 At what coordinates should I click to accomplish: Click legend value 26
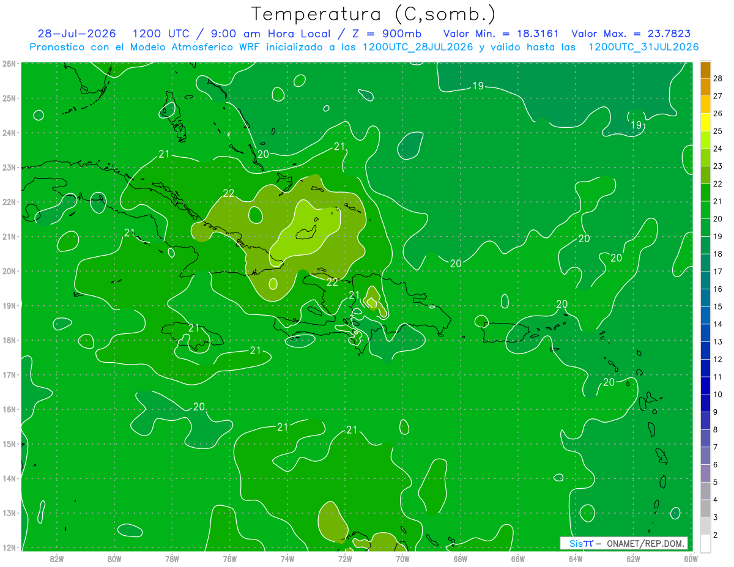pos(717,113)
